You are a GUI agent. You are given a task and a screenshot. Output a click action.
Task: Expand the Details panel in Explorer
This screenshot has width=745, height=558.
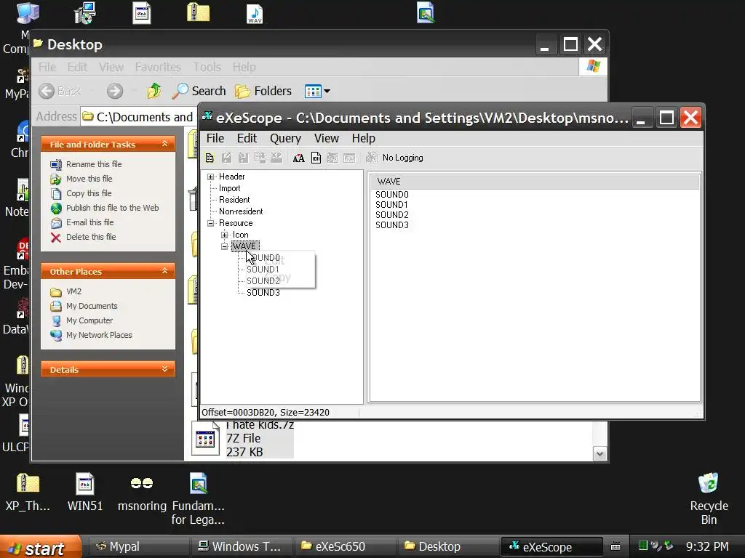tap(164, 369)
